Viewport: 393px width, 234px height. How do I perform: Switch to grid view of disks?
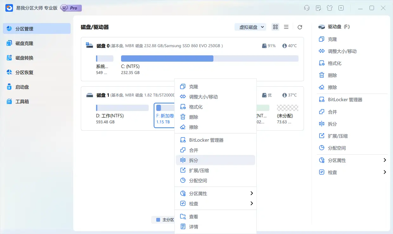point(275,27)
